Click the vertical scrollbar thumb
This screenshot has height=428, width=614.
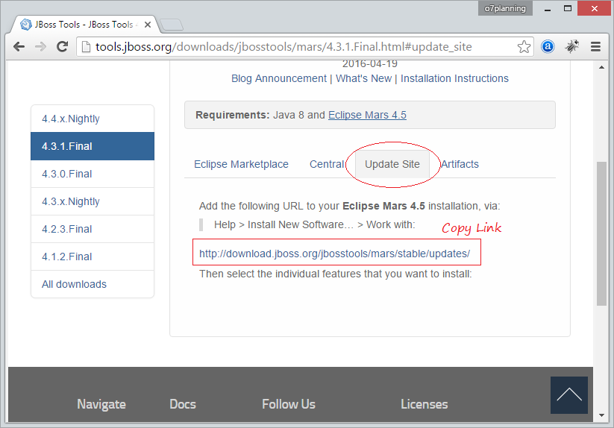click(x=601, y=233)
